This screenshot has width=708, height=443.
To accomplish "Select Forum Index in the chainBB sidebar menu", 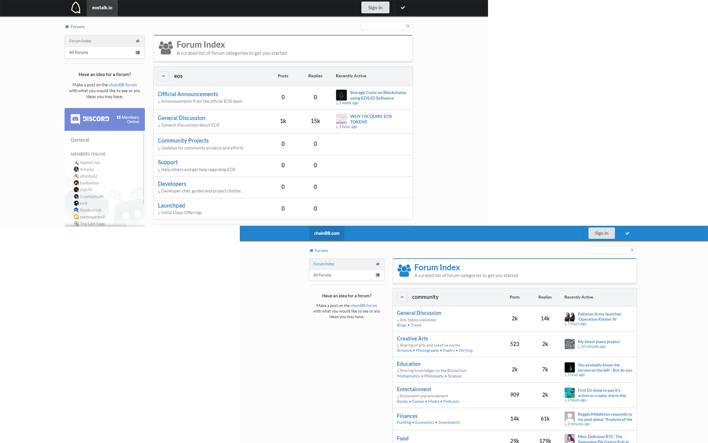I will tap(346, 264).
